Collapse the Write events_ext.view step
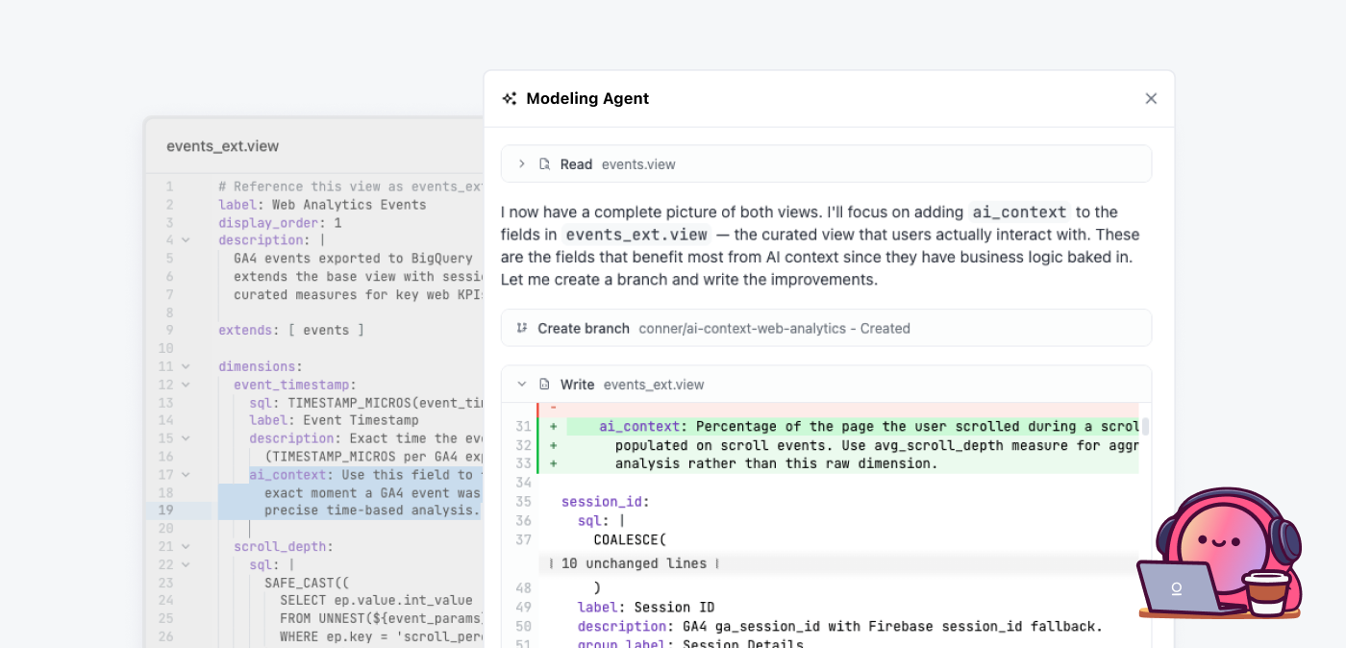The height and width of the screenshot is (648, 1346). tap(522, 385)
